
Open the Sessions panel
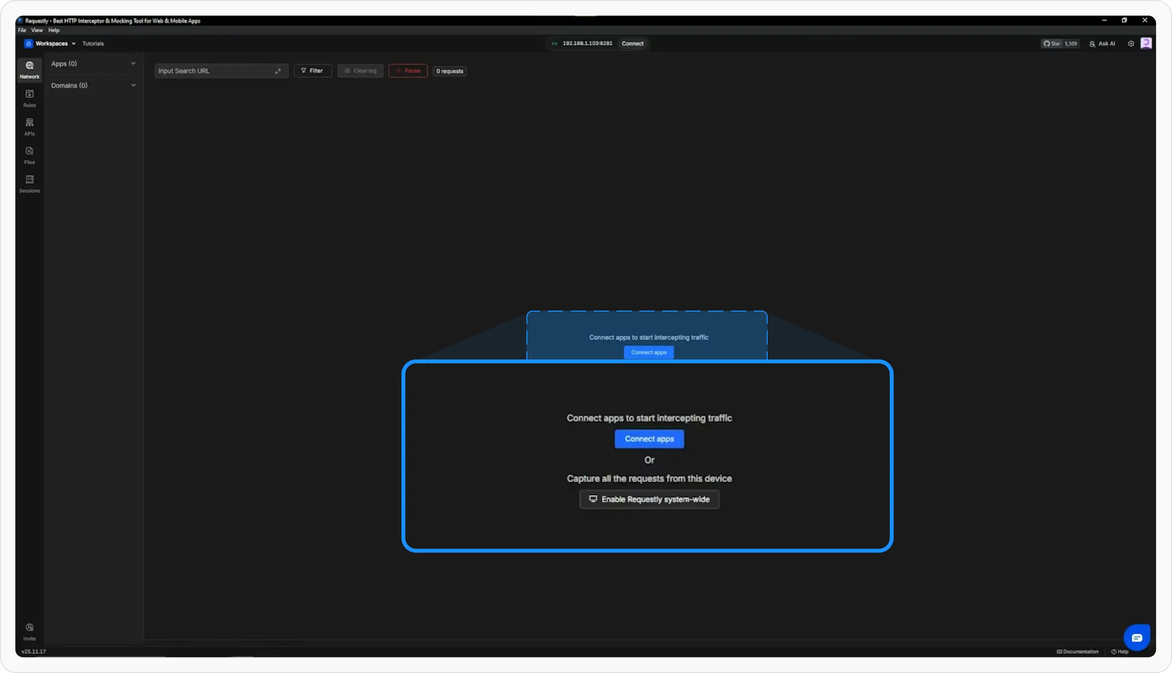point(29,183)
